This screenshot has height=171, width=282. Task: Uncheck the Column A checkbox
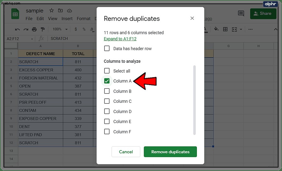pos(107,81)
